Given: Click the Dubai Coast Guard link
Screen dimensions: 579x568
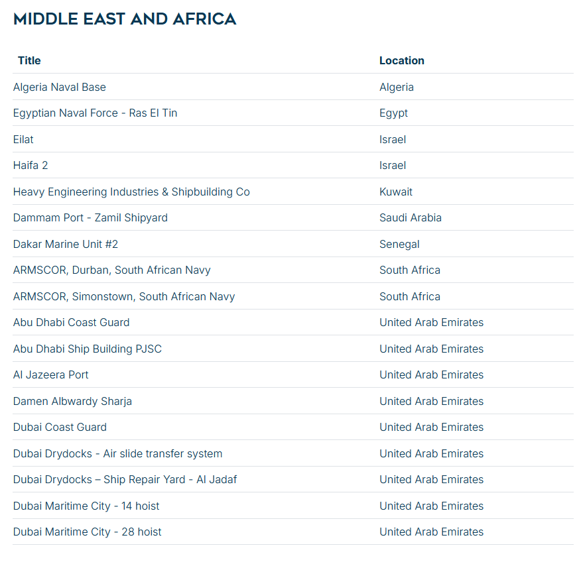Looking at the screenshot, I should click(60, 427).
